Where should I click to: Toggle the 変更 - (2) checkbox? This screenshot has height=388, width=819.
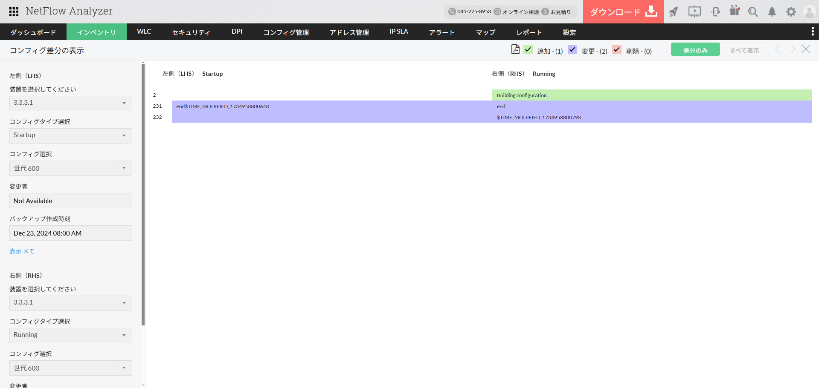[x=572, y=49]
